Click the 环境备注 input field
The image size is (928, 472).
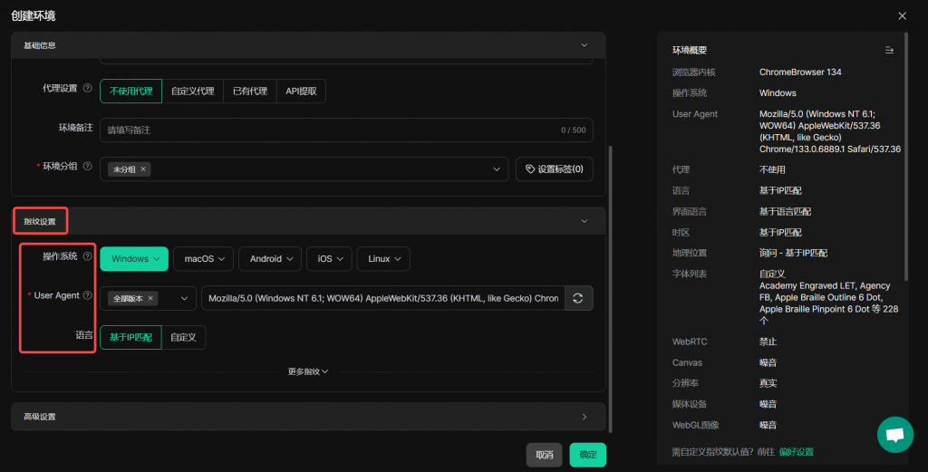coord(326,130)
